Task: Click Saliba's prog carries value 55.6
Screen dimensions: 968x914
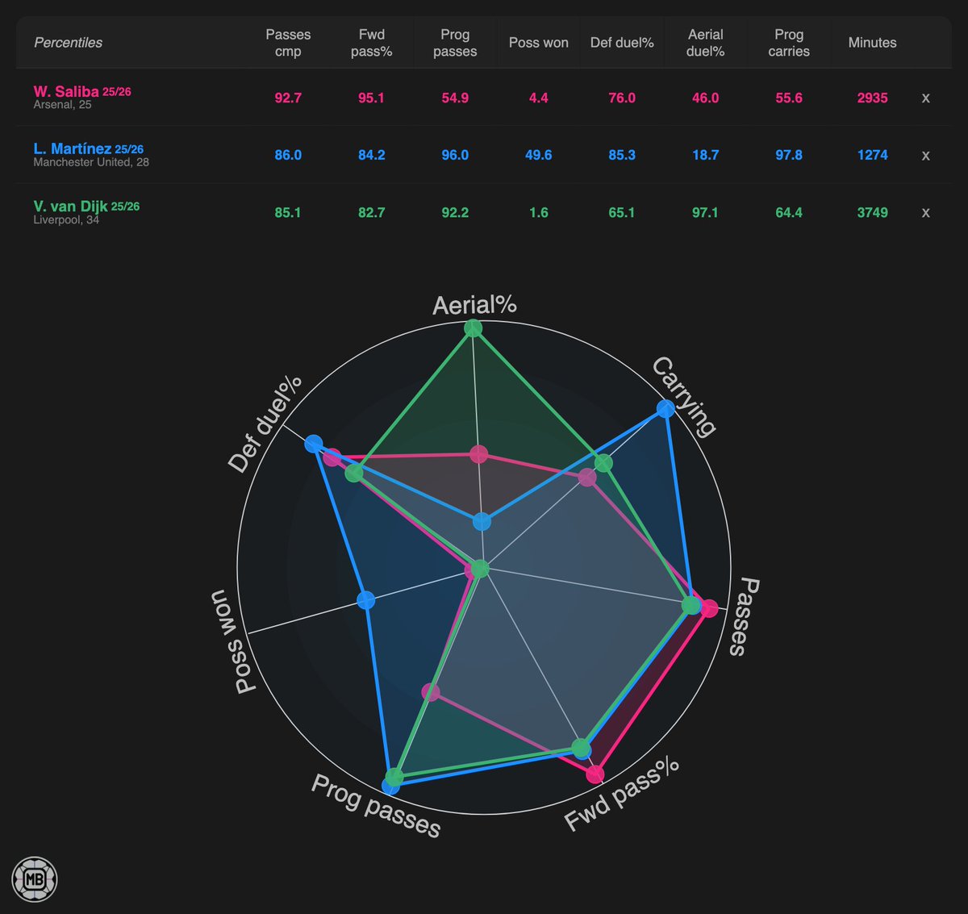Action: [789, 98]
